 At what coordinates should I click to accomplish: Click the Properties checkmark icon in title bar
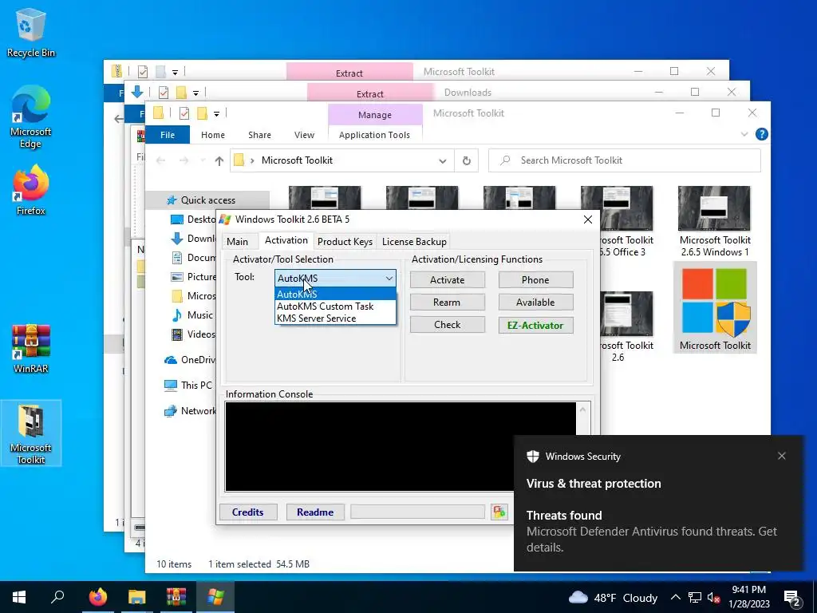[x=184, y=113]
